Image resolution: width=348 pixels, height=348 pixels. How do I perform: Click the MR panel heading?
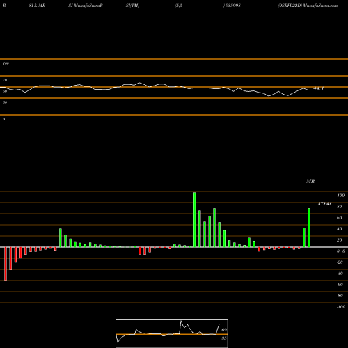coord(310,181)
